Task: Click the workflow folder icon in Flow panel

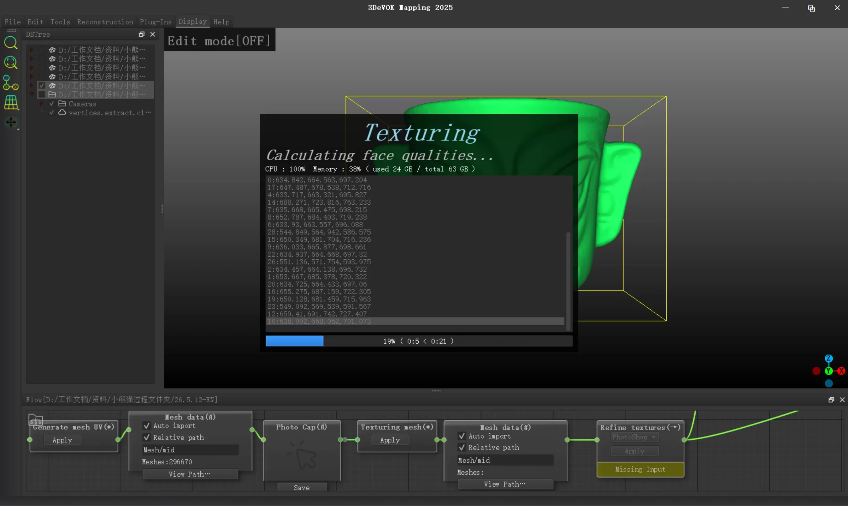Action: 35,420
